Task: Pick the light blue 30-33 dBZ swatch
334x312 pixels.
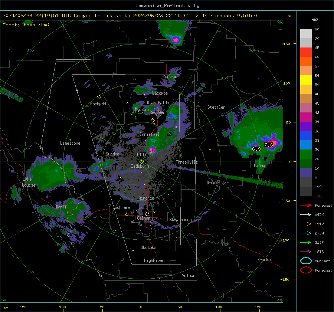Action: (x=306, y=145)
